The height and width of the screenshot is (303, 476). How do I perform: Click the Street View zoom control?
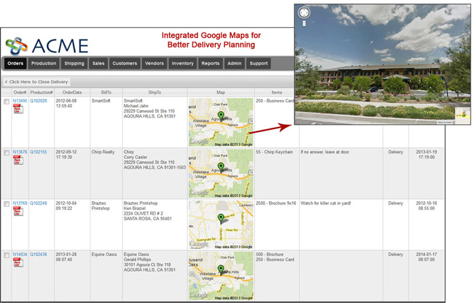click(x=304, y=23)
